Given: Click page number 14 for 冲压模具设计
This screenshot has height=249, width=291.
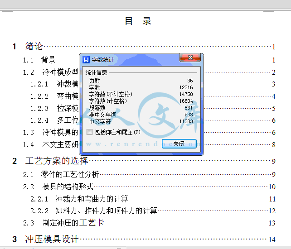Looking at the screenshot, I should [x=272, y=240].
